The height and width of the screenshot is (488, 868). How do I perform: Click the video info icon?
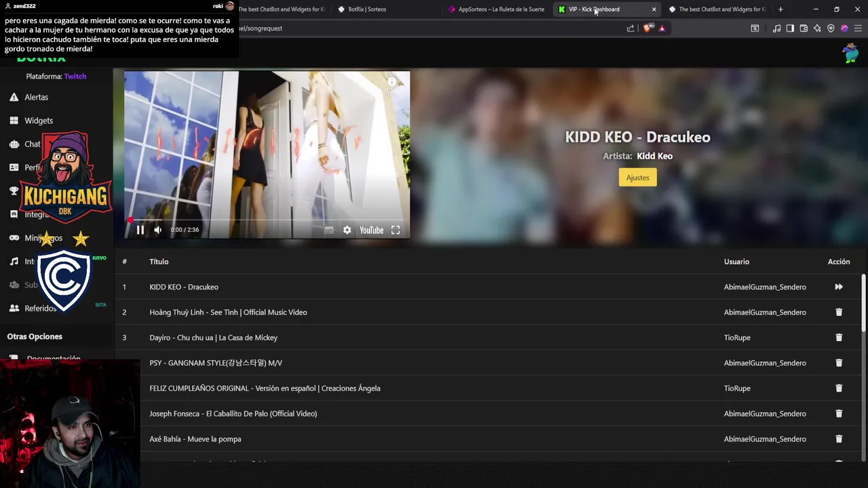click(392, 81)
